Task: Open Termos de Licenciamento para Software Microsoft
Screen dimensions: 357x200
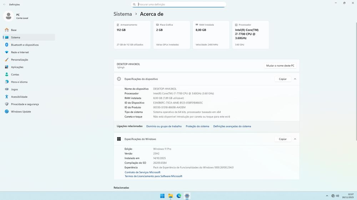Action: 153,176
